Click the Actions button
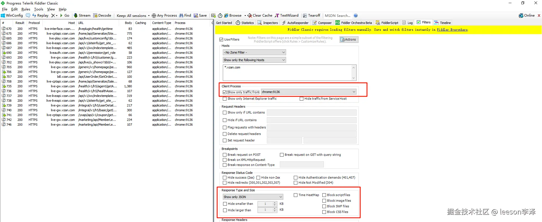The image size is (542, 222). pos(349,40)
